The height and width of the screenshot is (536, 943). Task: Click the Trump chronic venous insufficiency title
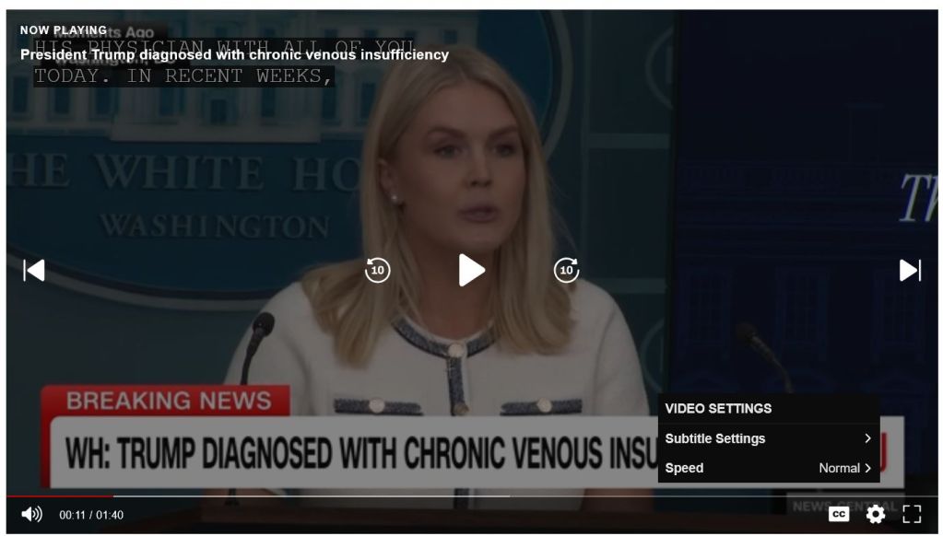coord(234,54)
